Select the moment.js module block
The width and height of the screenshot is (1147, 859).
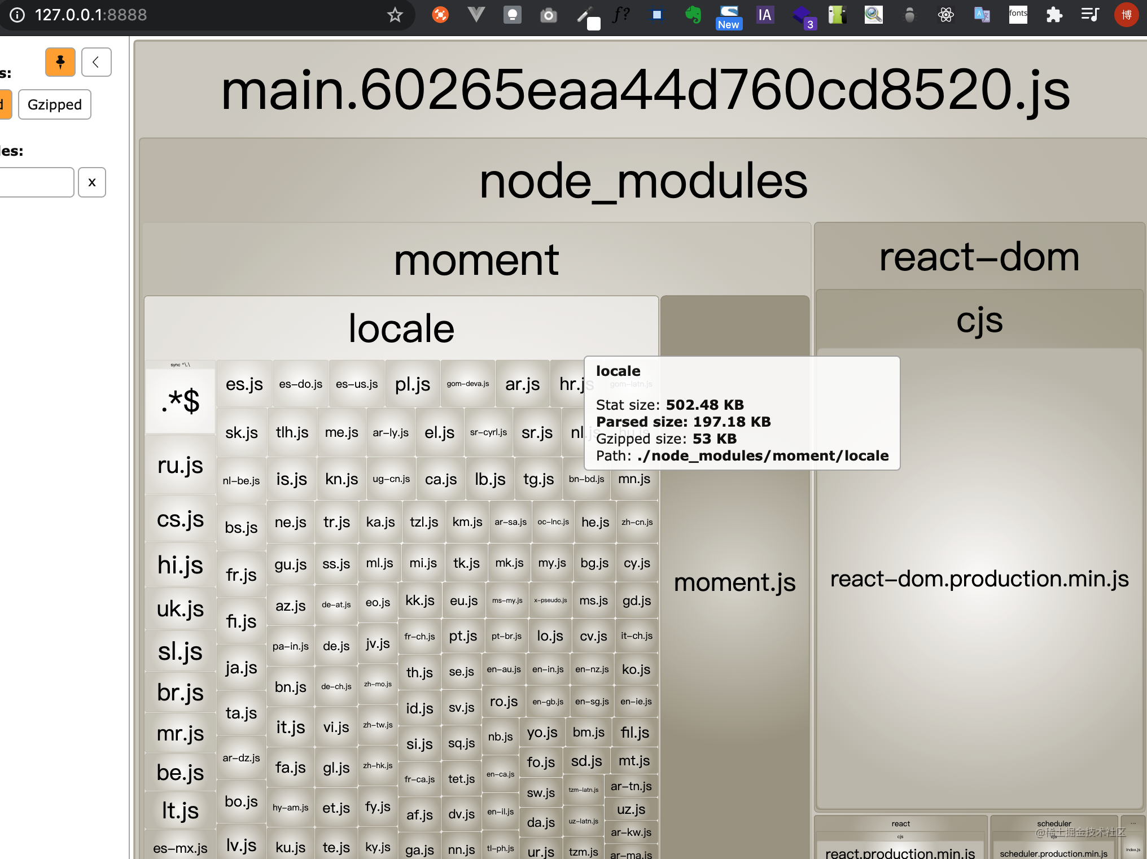(735, 582)
